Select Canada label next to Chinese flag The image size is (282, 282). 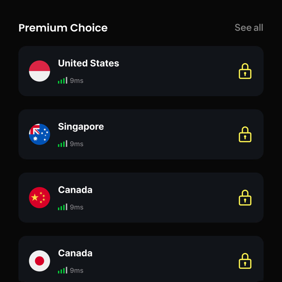pyautogui.click(x=75, y=190)
